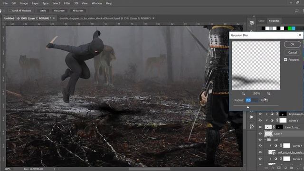Select the Brightness/Contrast mask thumbnail
Image resolution: width=304 pixels, height=171 pixels.
pyautogui.click(x=283, y=114)
